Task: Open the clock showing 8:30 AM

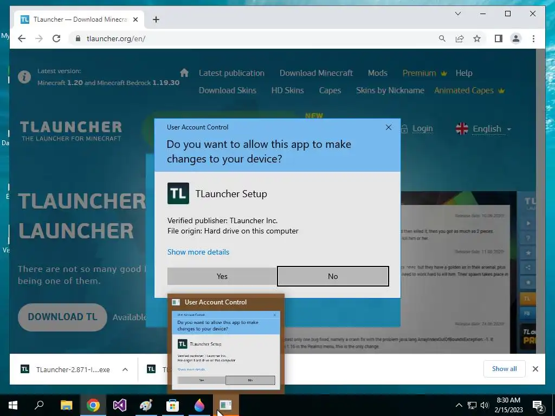Action: tap(508, 405)
